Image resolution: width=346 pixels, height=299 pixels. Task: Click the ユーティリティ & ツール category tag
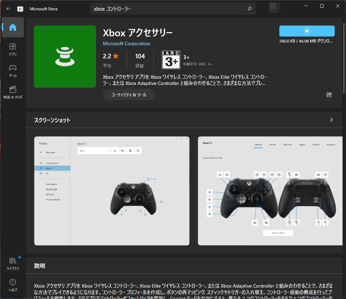(x=129, y=95)
